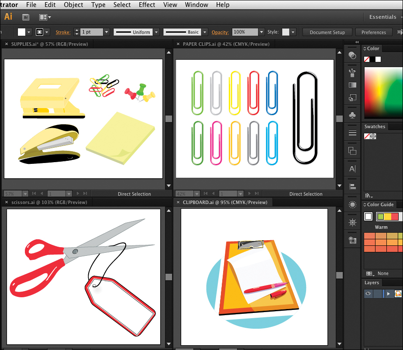This screenshot has height=350, width=403.
Task: Open the Opacity percentage dropdown
Action: tap(262, 32)
